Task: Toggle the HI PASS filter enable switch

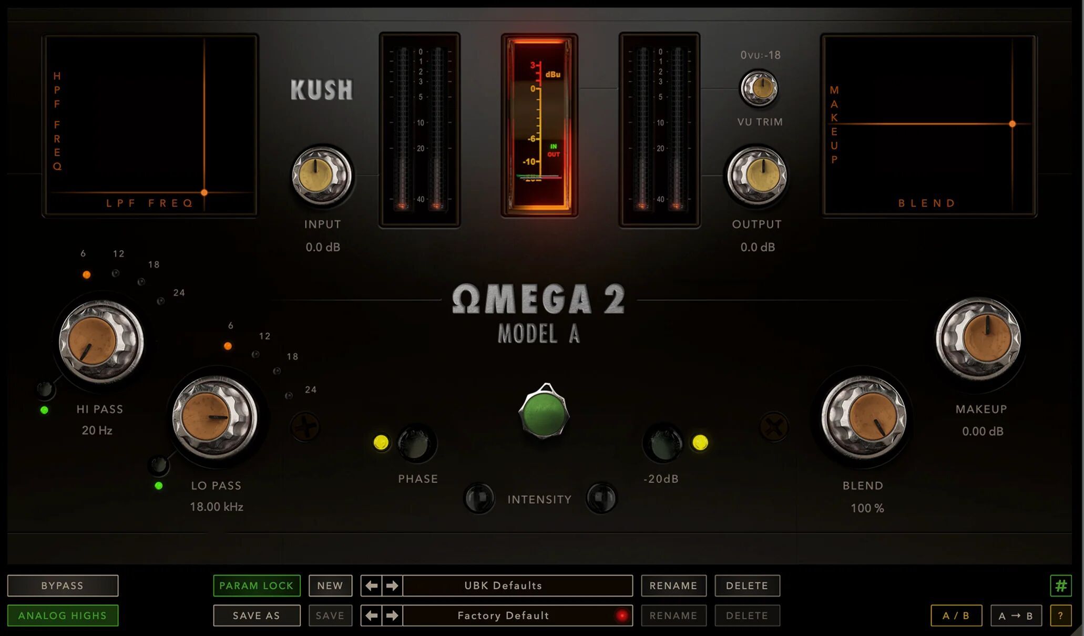Action: point(45,389)
